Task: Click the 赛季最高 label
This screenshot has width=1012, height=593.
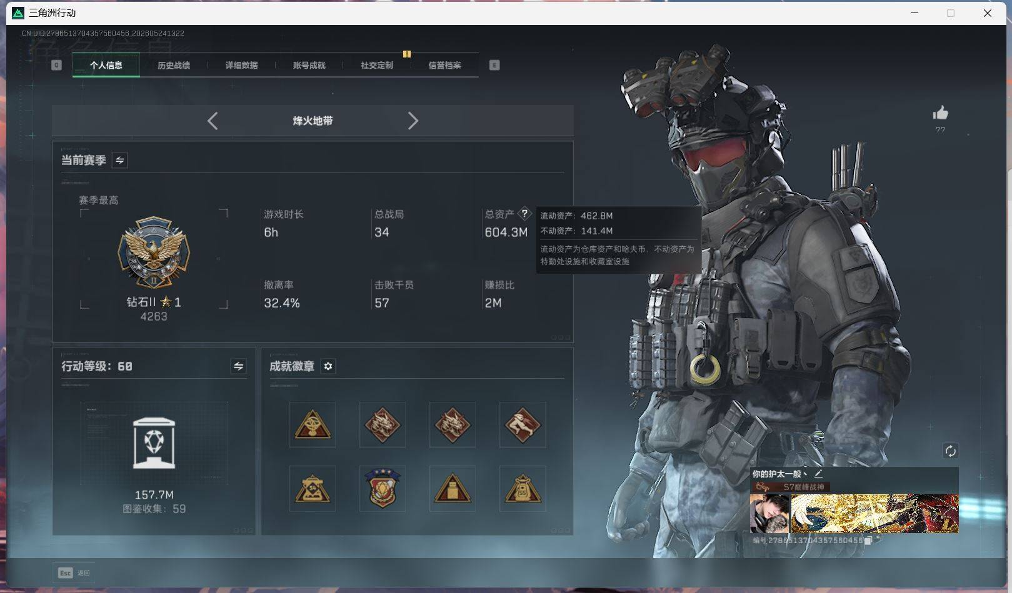Action: coord(99,200)
